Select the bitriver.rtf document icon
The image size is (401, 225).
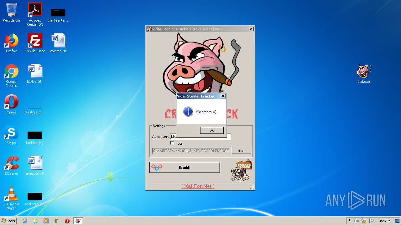click(35, 74)
